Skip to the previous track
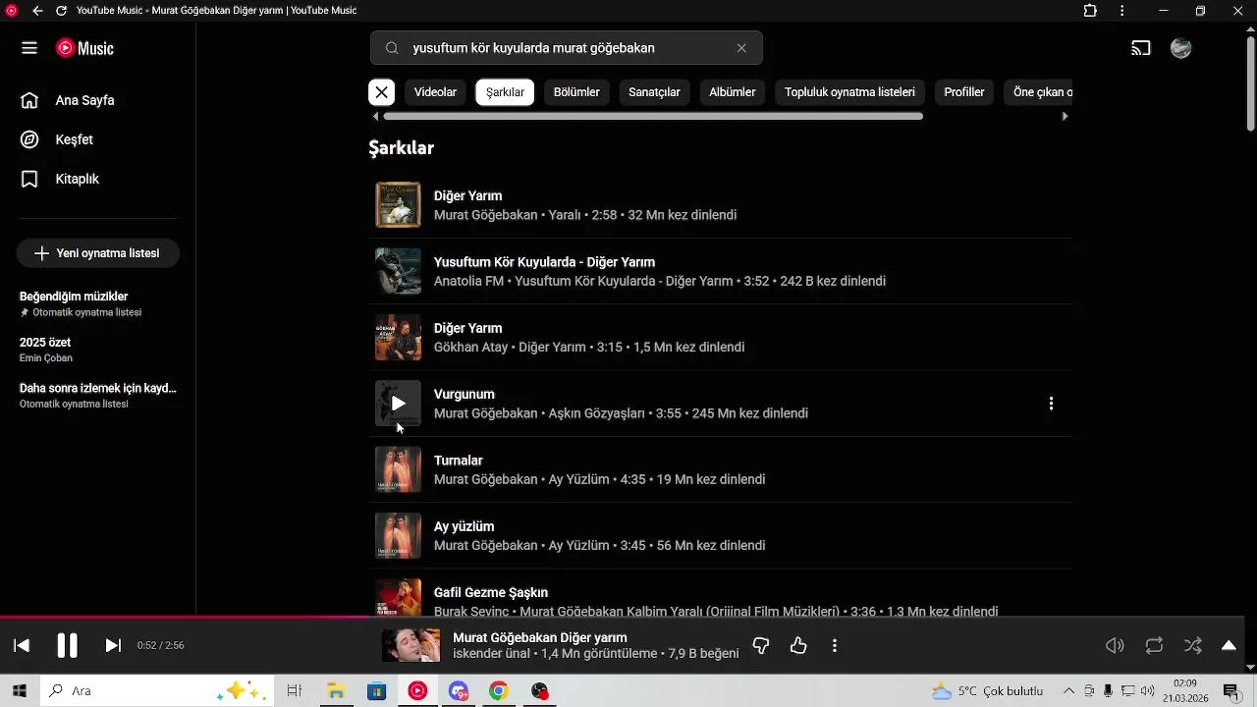Viewport: 1257px width, 707px height. coord(22,645)
